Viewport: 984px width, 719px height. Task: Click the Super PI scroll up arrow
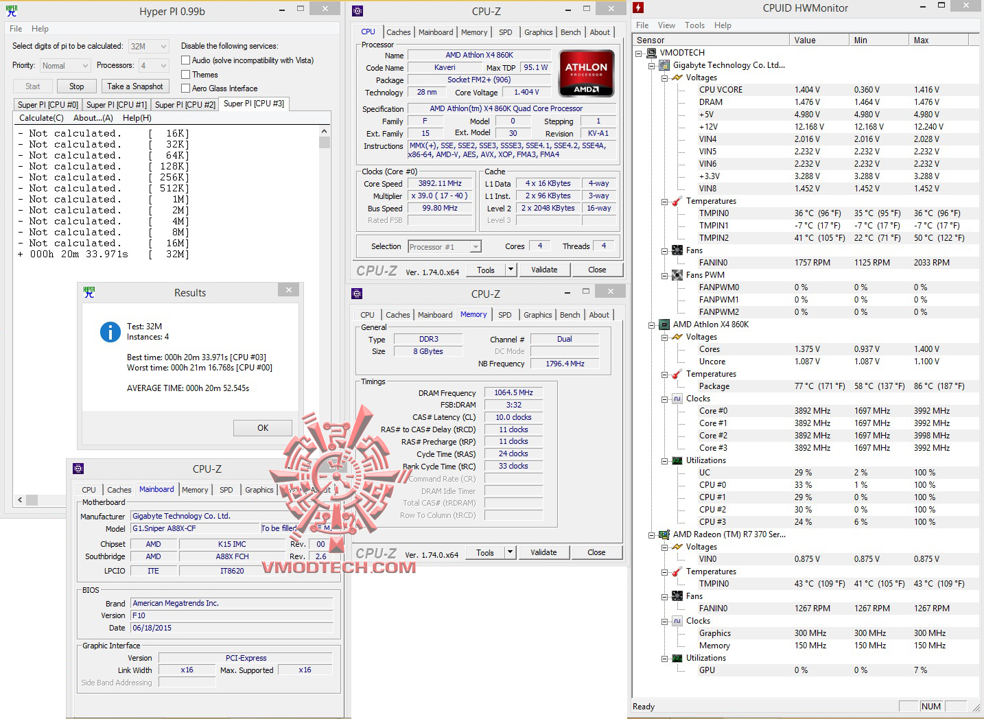pyautogui.click(x=325, y=131)
